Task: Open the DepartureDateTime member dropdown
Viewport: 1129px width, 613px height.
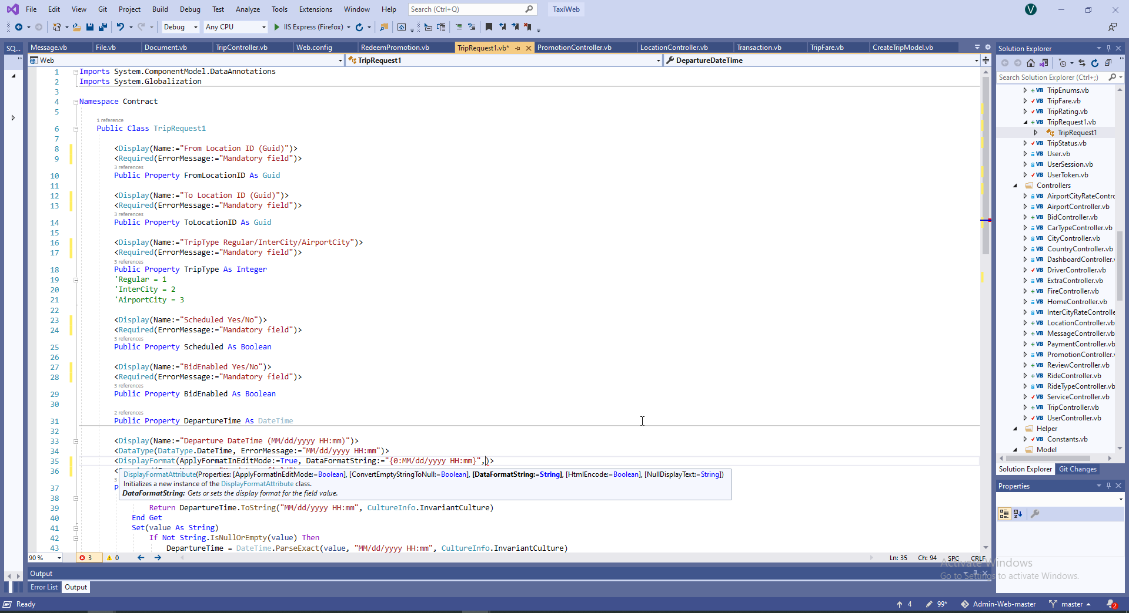Action: coord(822,60)
